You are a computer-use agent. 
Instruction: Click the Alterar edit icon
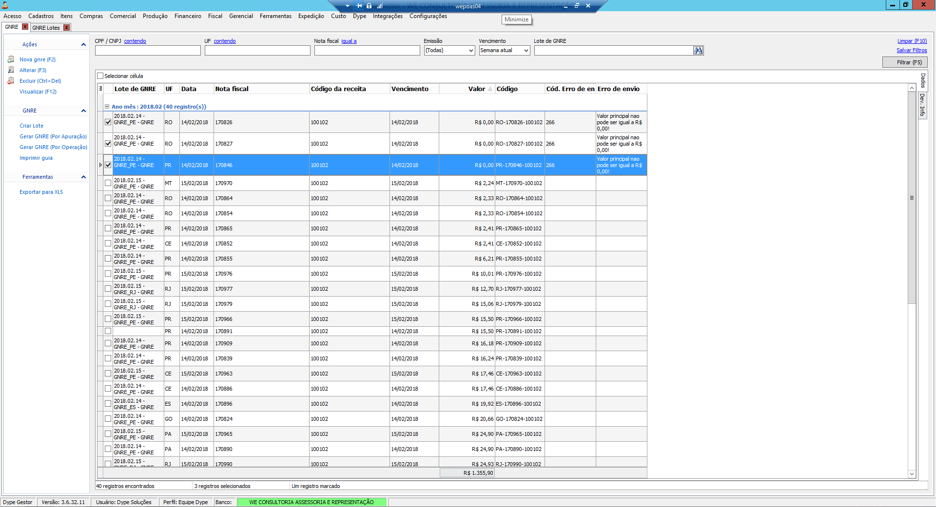point(11,70)
